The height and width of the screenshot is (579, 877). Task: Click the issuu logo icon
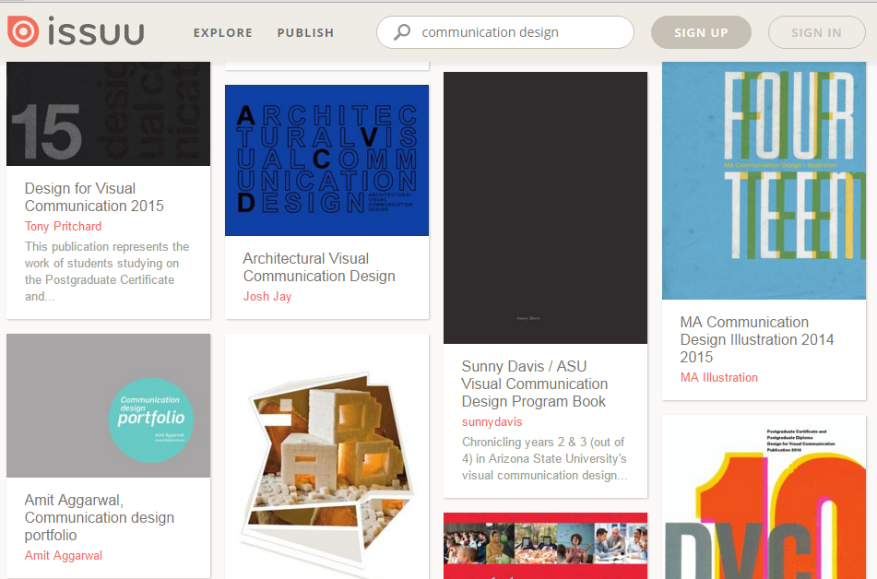23,31
